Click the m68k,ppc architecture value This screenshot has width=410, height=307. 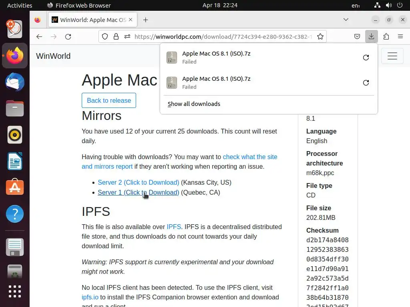tap(320, 173)
